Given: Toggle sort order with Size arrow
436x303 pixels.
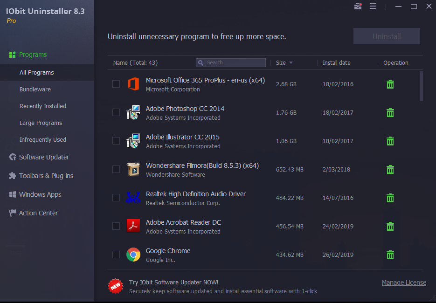Looking at the screenshot, I should point(291,63).
